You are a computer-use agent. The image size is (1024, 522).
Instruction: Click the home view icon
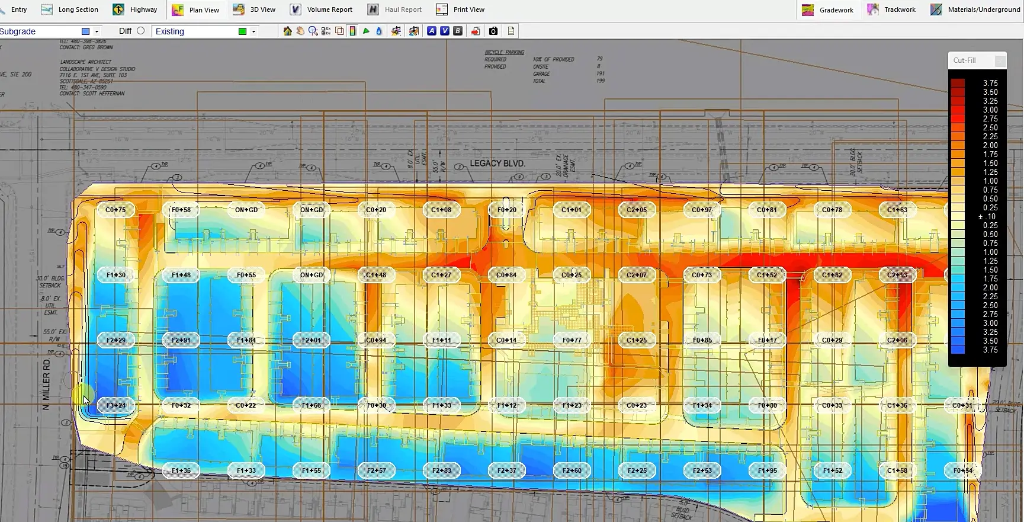pyautogui.click(x=287, y=31)
